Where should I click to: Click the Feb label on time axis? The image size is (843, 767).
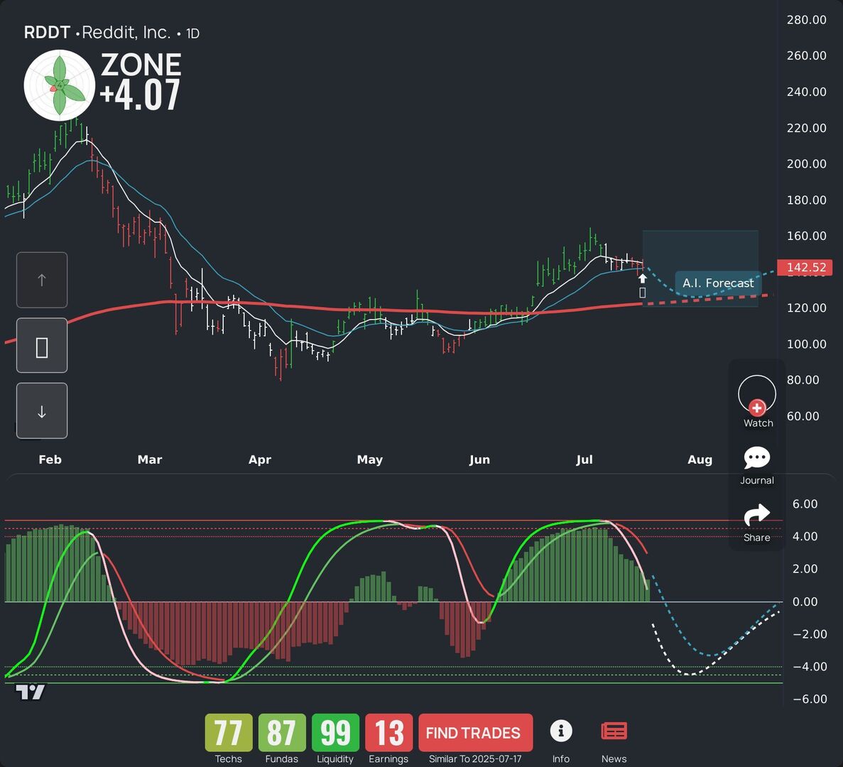click(50, 459)
